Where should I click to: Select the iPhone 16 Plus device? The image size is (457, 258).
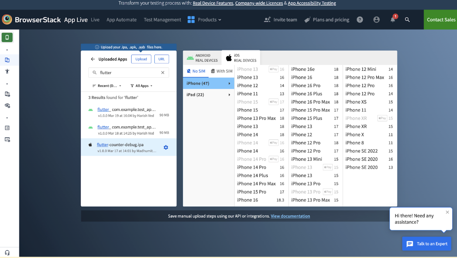pos(315,94)
